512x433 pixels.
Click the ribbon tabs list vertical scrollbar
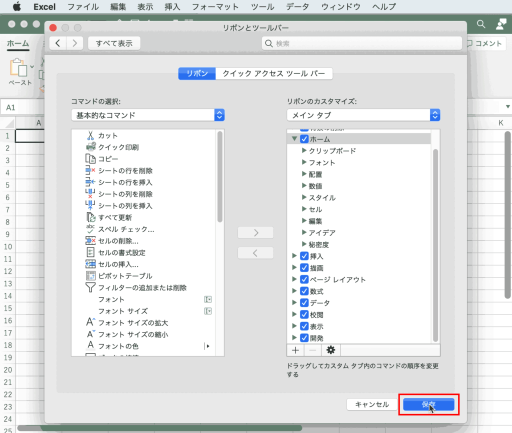pos(435,245)
